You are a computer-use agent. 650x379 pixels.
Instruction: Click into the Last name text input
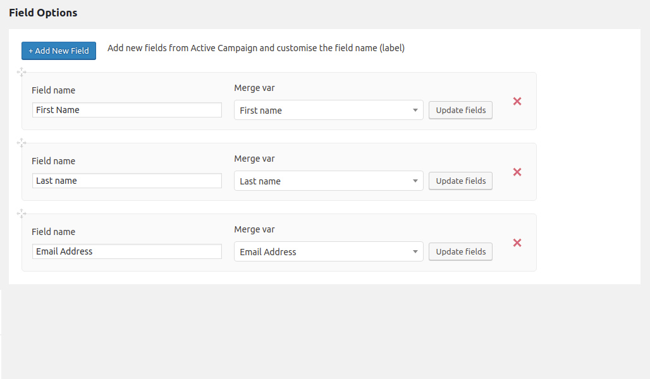tap(126, 181)
